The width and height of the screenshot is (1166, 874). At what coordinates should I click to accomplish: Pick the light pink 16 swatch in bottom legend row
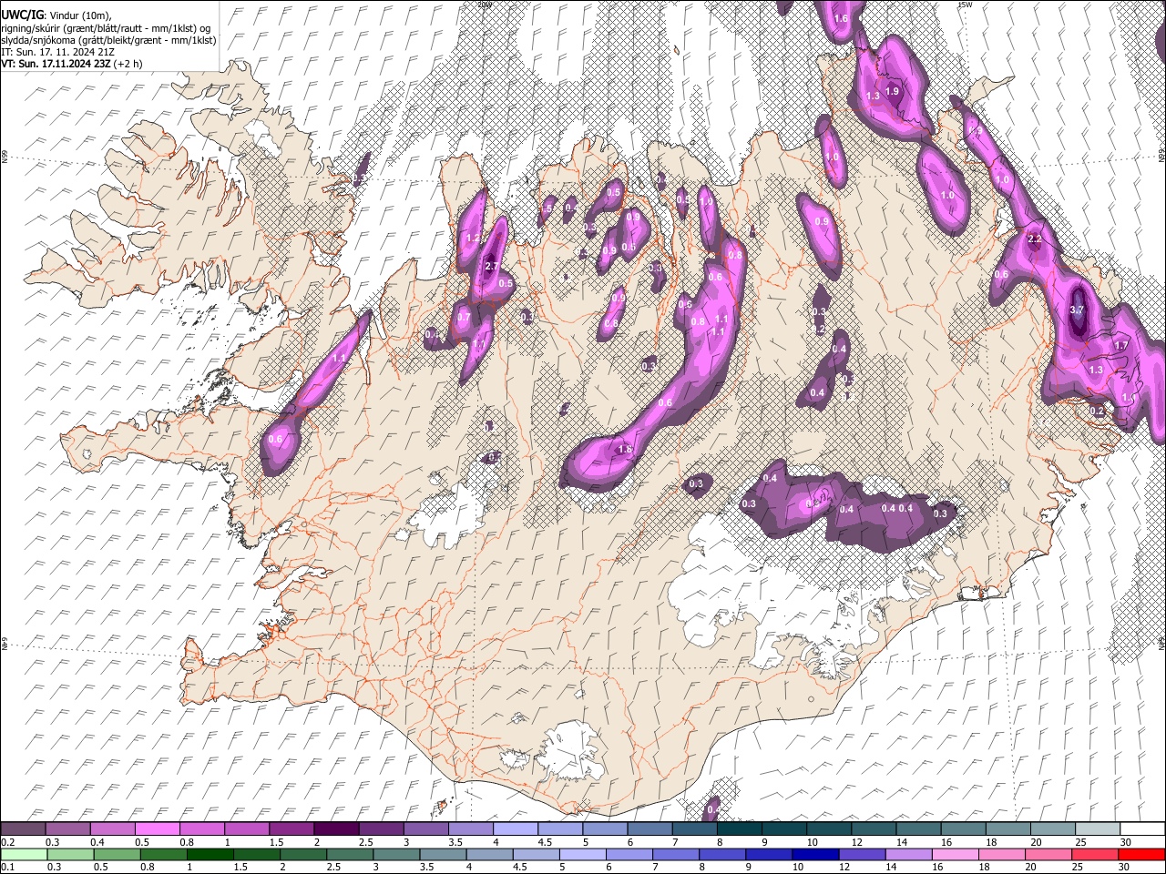(955, 854)
